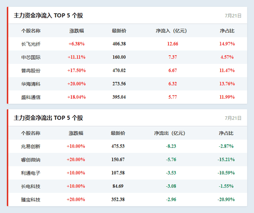Click the 涨跌幅 header in inflow table
The width and height of the screenshot is (254, 213).
[77, 31]
